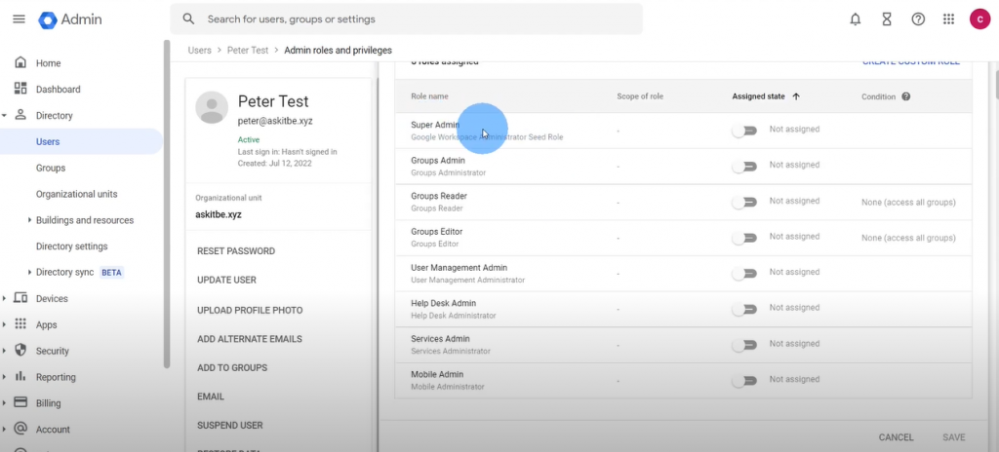Click the Peter Test profile photo

pos(212,107)
